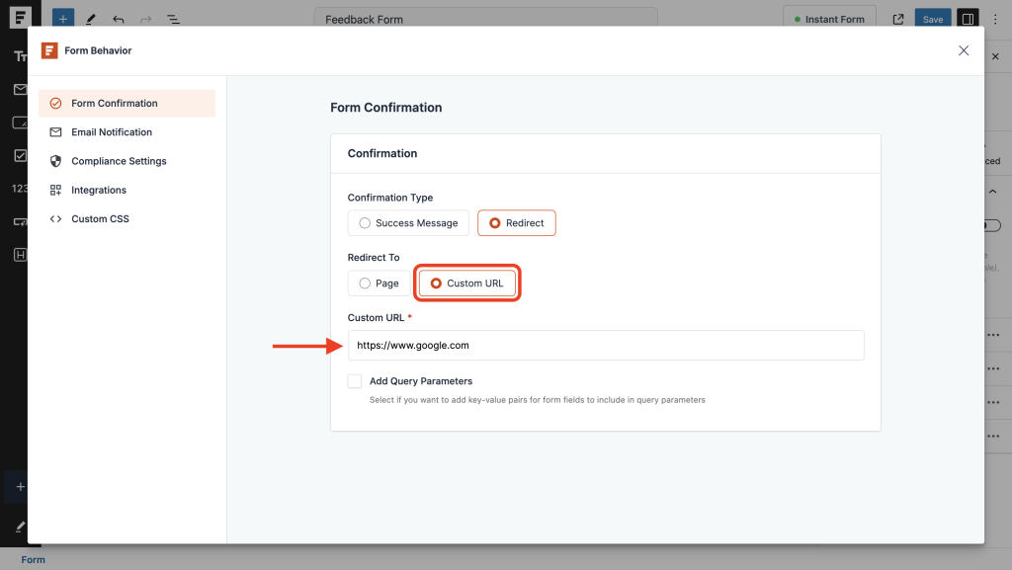Image resolution: width=1012 pixels, height=570 pixels.
Task: Click the blue Save button
Action: pyautogui.click(x=932, y=18)
